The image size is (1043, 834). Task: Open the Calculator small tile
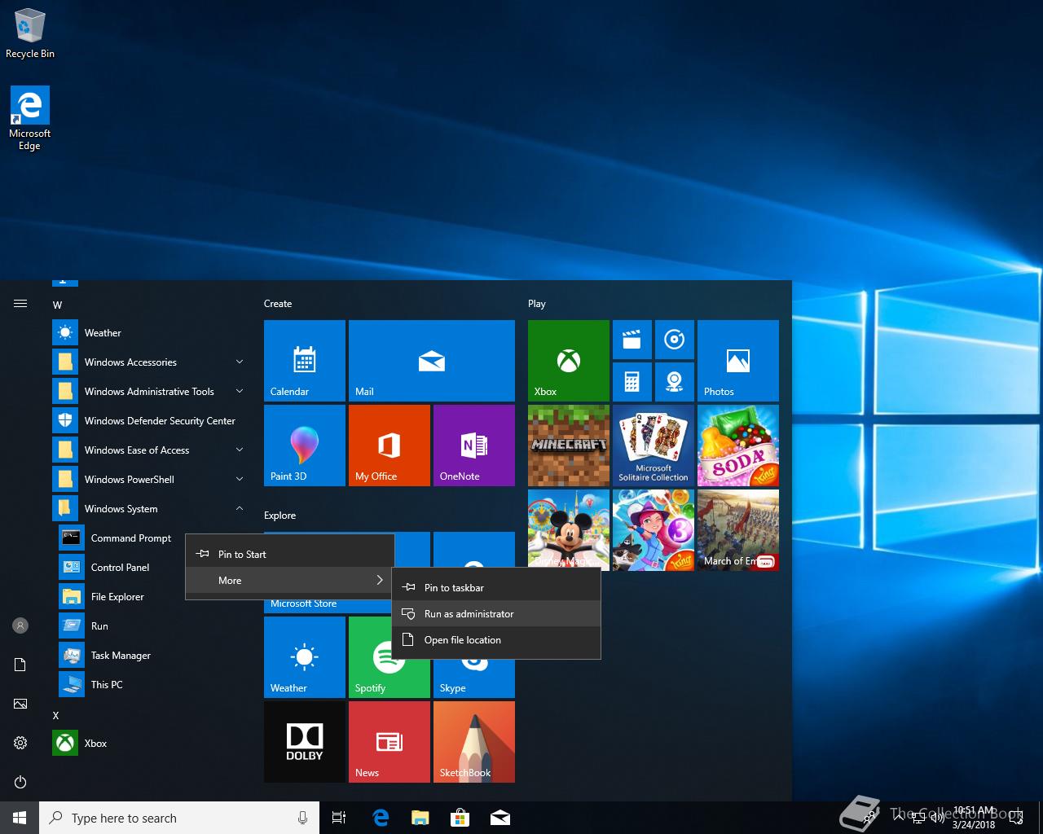632,382
